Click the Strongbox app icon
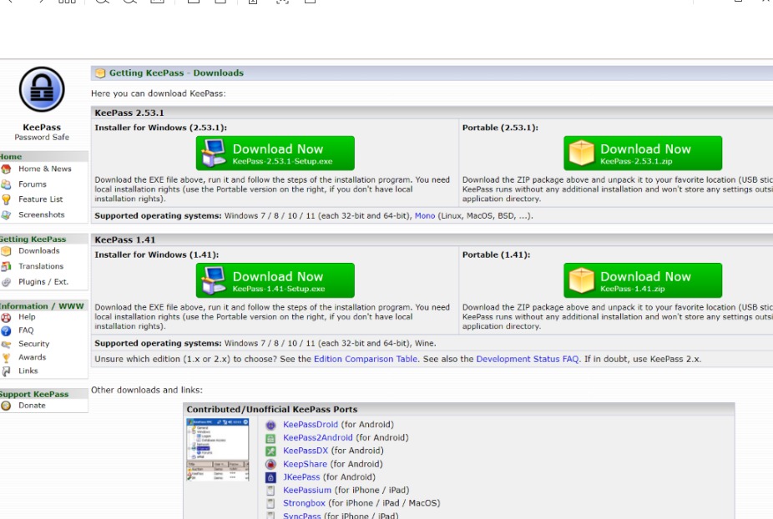Image resolution: width=773 pixels, height=519 pixels. [270, 503]
